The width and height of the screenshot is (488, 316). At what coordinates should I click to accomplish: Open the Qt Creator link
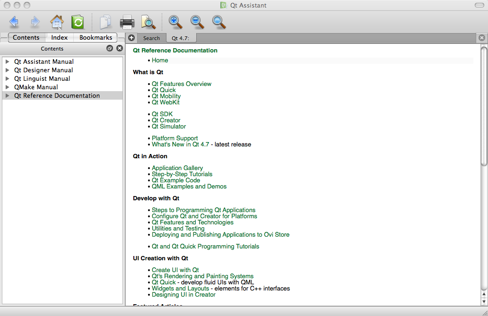[x=166, y=120]
